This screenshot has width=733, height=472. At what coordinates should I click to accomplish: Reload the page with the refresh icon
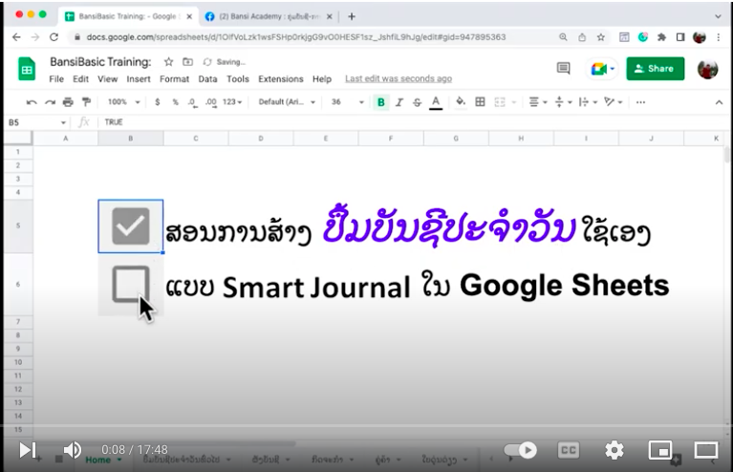[54, 37]
